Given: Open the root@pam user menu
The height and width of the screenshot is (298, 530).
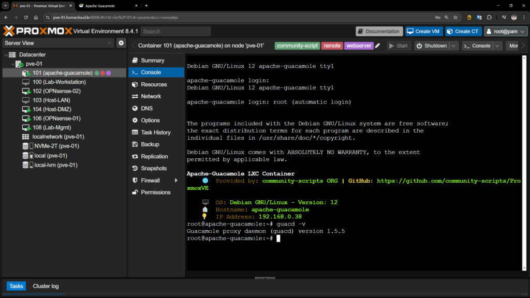Looking at the screenshot, I should coord(506,31).
